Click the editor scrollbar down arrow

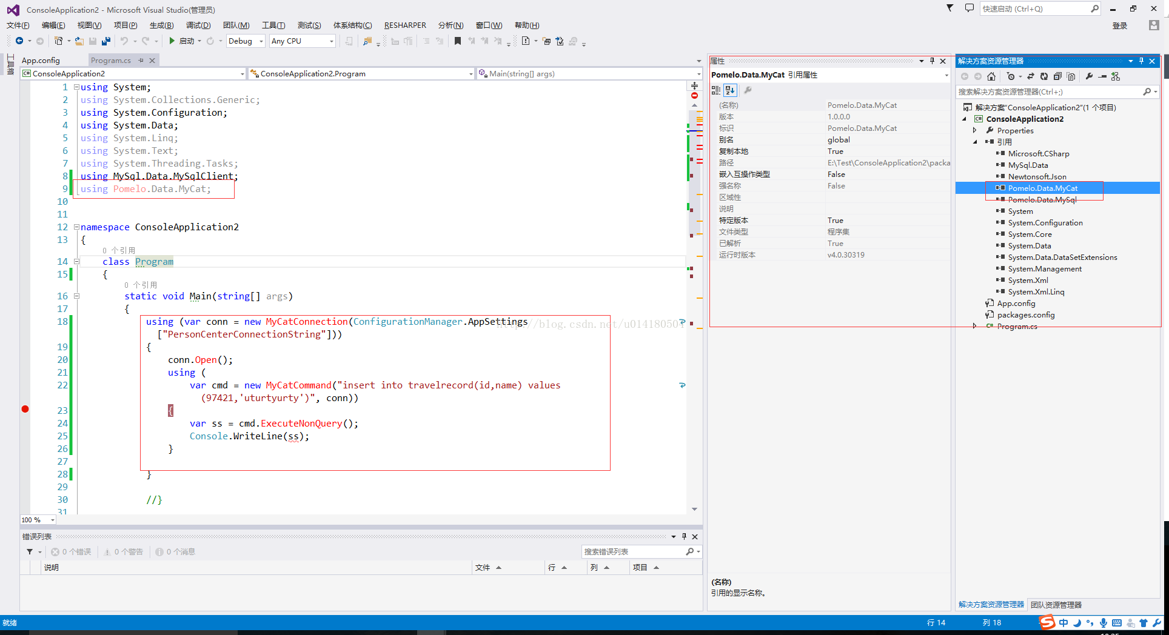click(694, 509)
